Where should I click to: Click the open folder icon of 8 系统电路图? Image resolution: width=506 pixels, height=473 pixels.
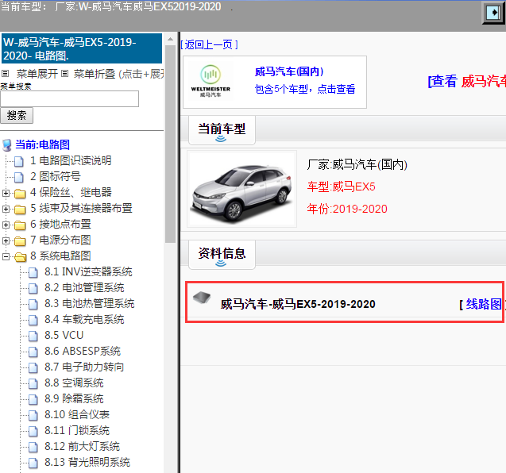(21, 256)
